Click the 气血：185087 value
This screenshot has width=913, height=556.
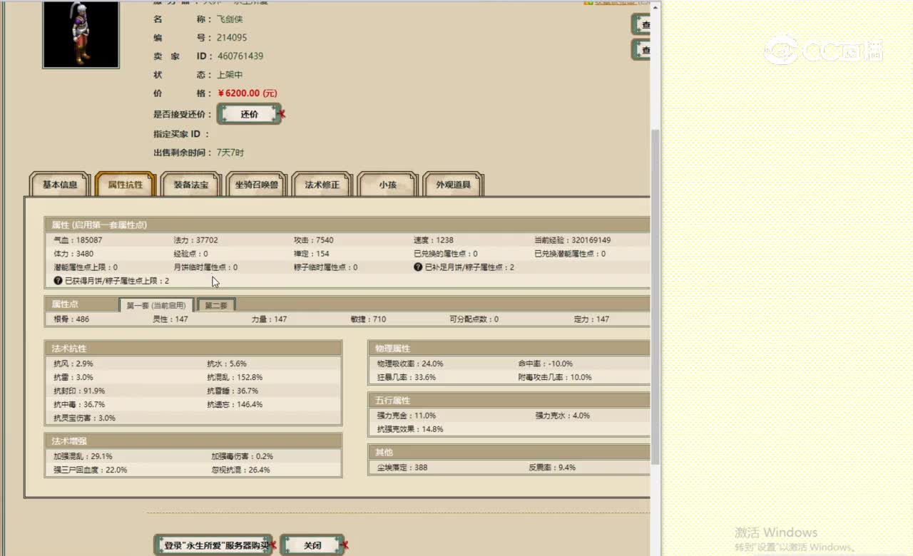pos(78,240)
